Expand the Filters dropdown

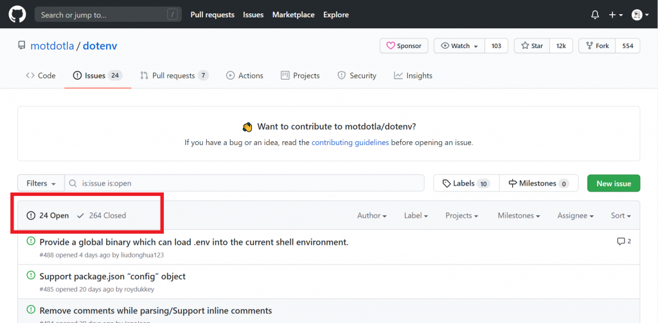click(x=40, y=184)
